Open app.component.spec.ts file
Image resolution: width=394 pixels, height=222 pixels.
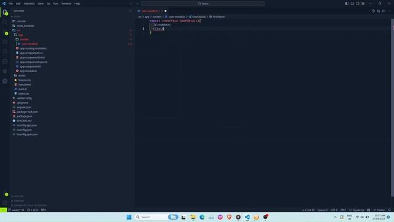pos(33,62)
